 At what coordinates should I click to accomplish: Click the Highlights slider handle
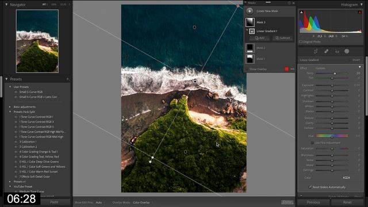(332, 96)
